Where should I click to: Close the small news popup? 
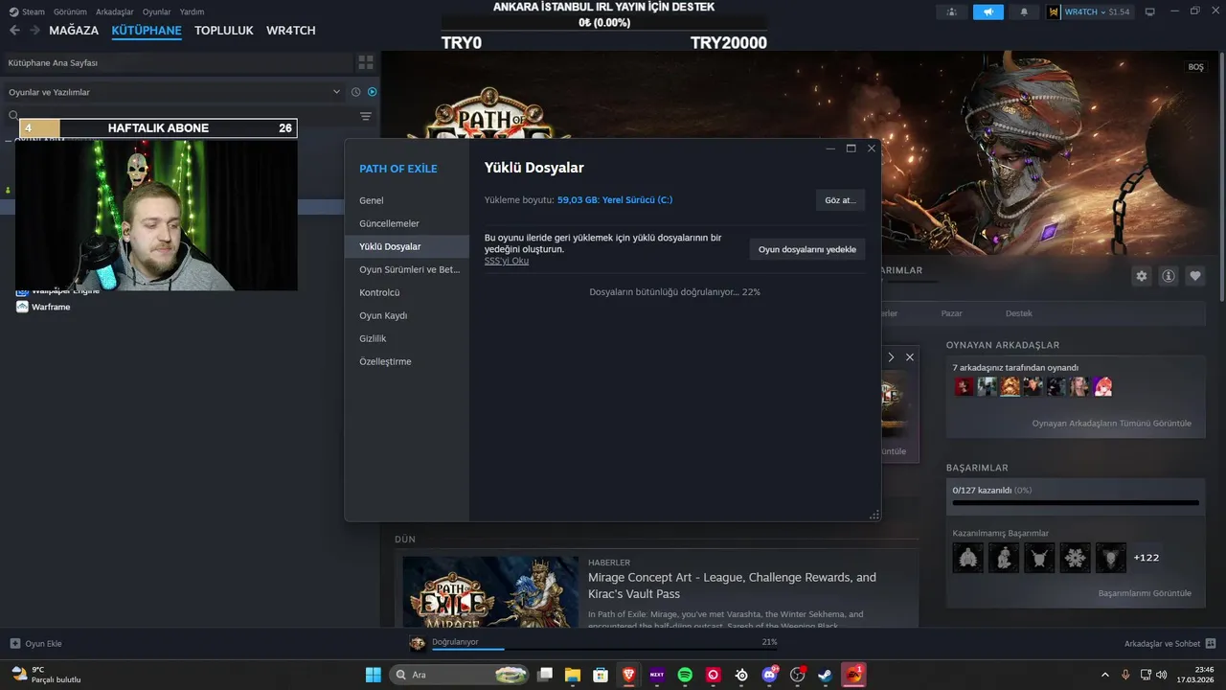tap(910, 356)
